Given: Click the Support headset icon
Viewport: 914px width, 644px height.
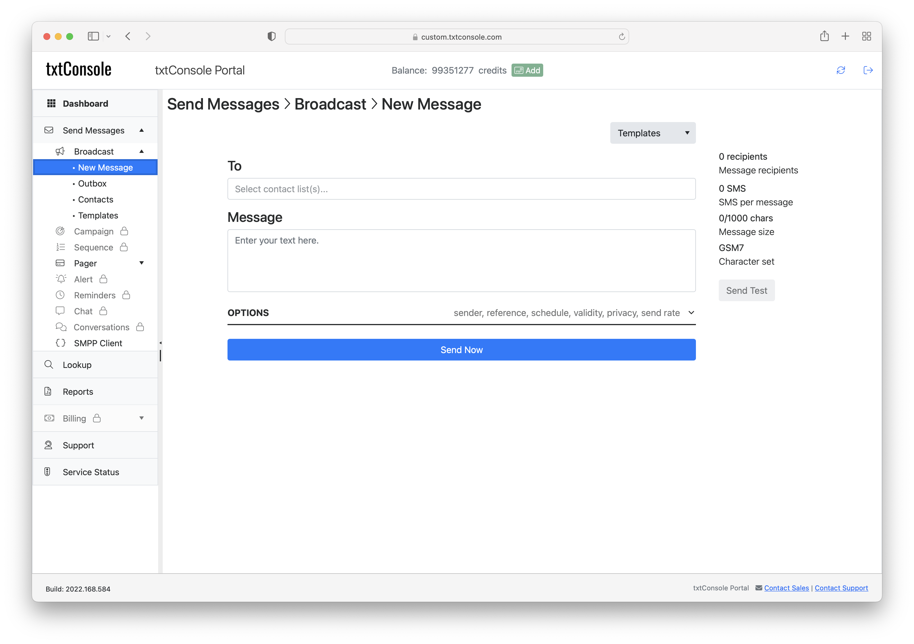Looking at the screenshot, I should (48, 445).
